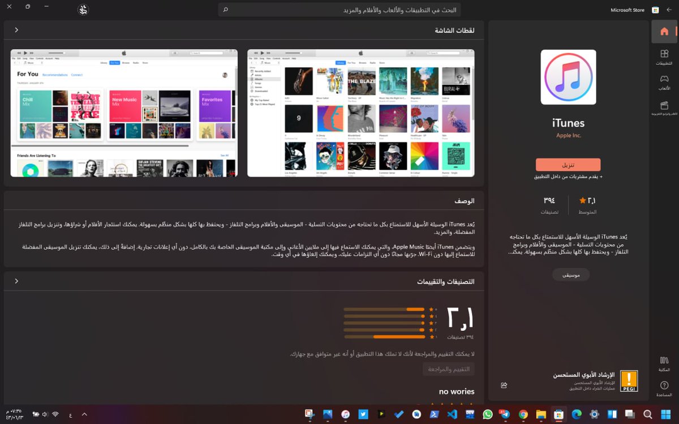This screenshot has width=679, height=424.
Task: Click the Arabic input language indicator ع
Action: point(70,415)
